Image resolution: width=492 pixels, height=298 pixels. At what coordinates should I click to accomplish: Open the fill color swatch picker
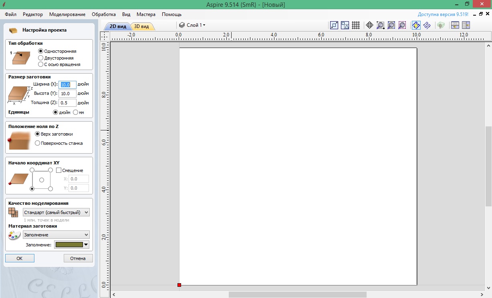click(x=72, y=245)
